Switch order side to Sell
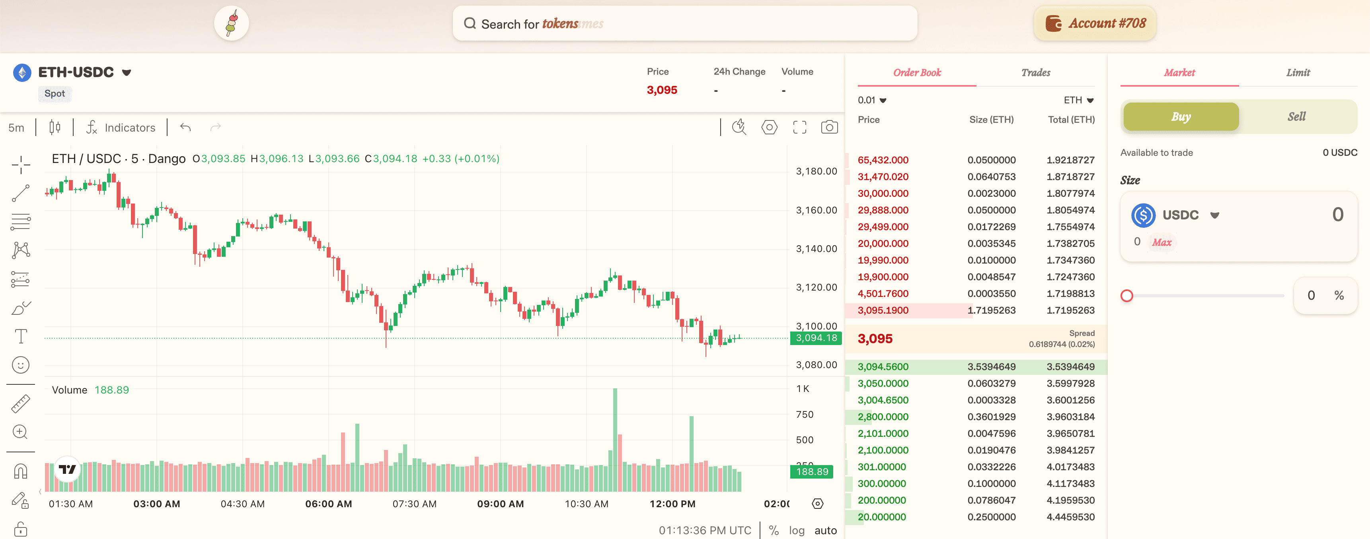 (x=1296, y=117)
